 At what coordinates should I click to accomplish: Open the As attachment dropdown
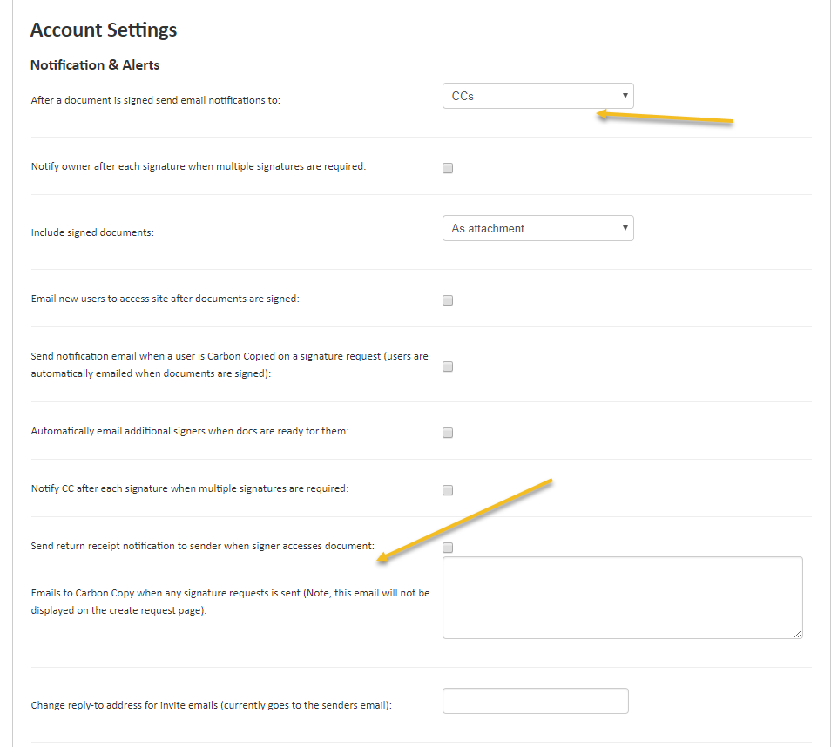pos(538,228)
